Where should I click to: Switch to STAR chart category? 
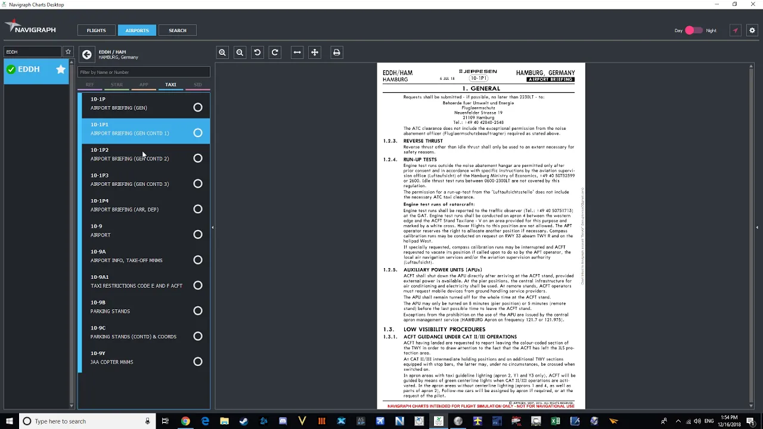(x=116, y=85)
